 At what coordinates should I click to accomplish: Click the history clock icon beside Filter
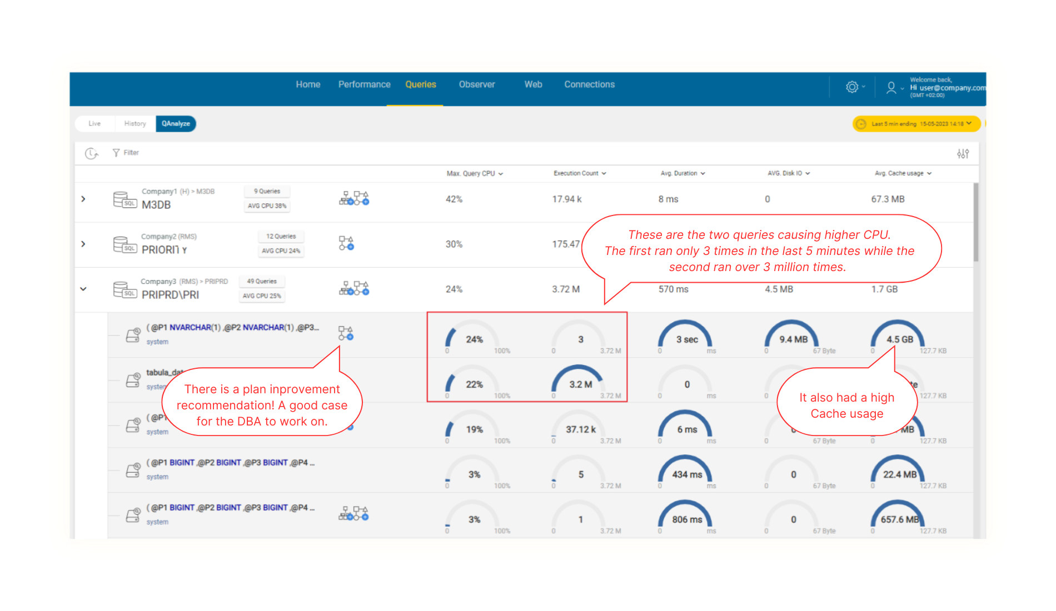click(92, 153)
